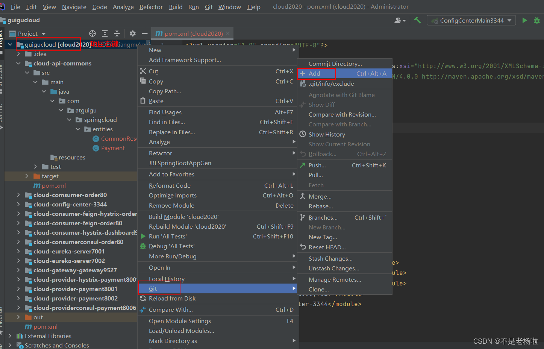Open the Git menu in menu bar

pyautogui.click(x=209, y=7)
